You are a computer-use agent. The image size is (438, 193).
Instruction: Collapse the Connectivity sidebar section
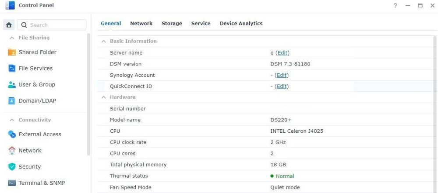click(x=12, y=120)
